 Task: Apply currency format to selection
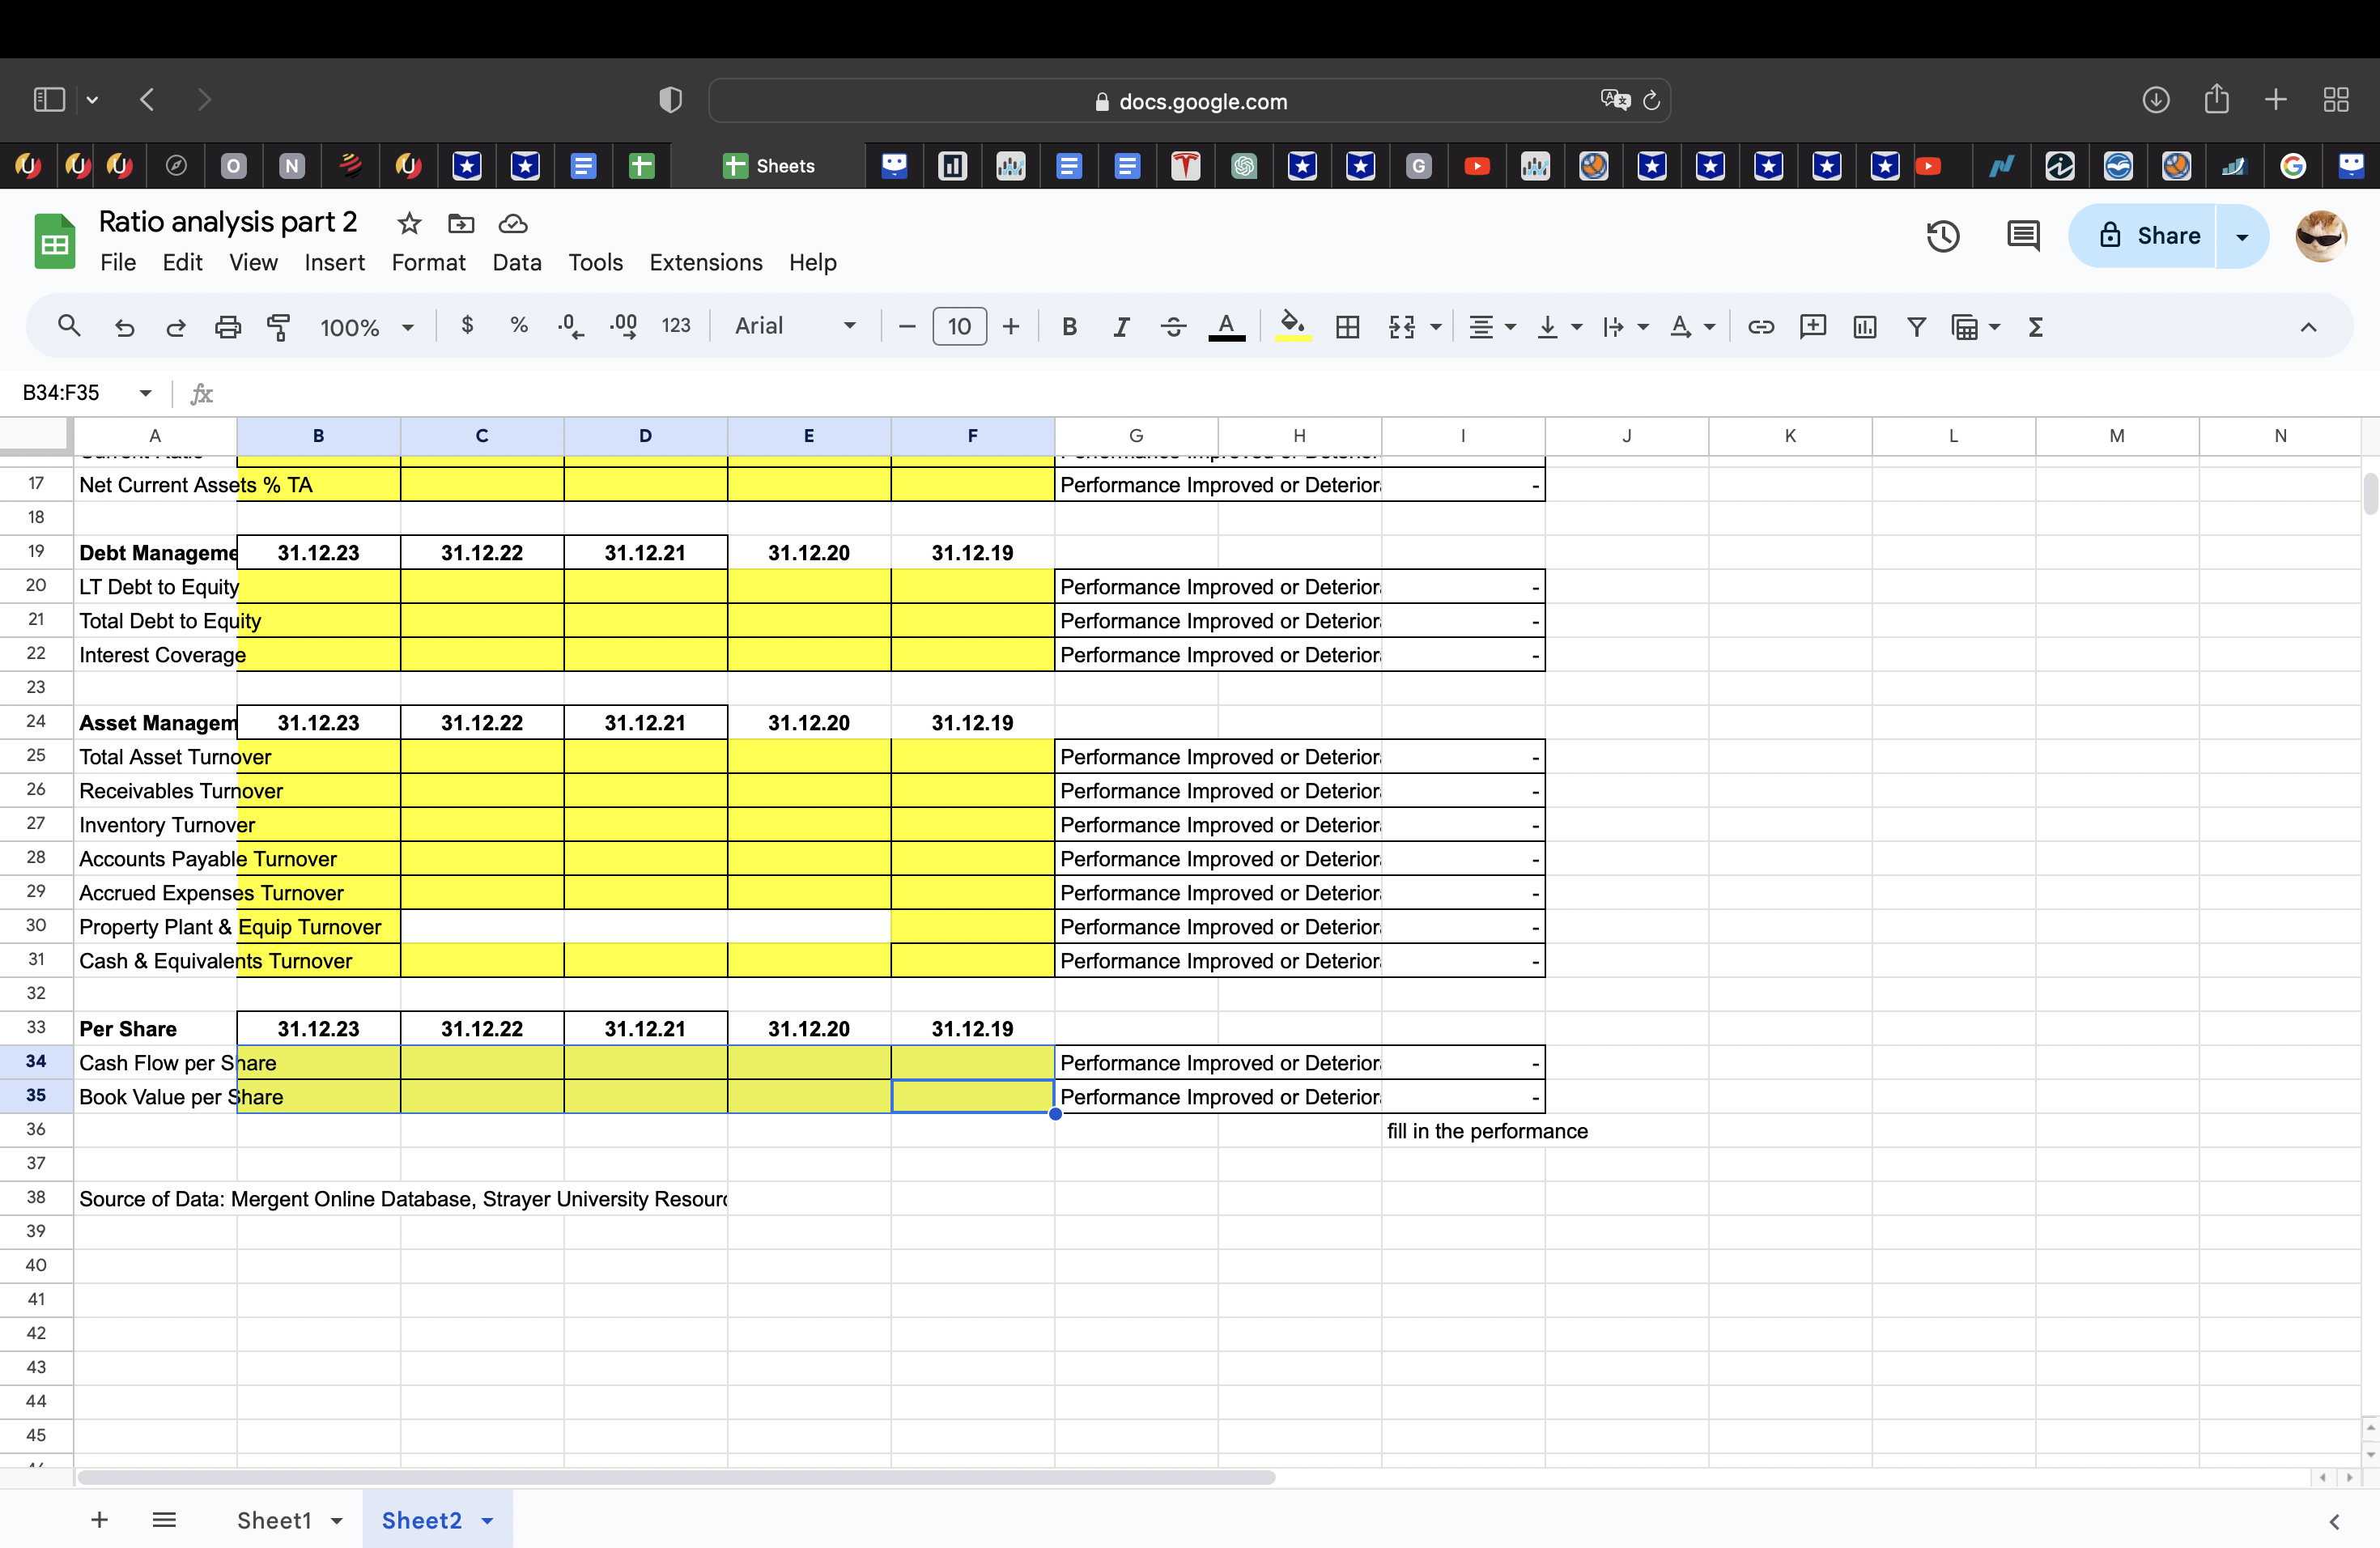466,326
